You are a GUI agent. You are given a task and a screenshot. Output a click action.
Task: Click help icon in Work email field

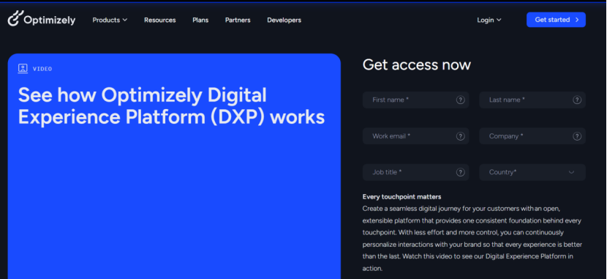pos(460,136)
